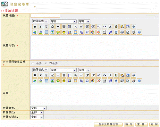Select the 公开 radio button

(33, 63)
